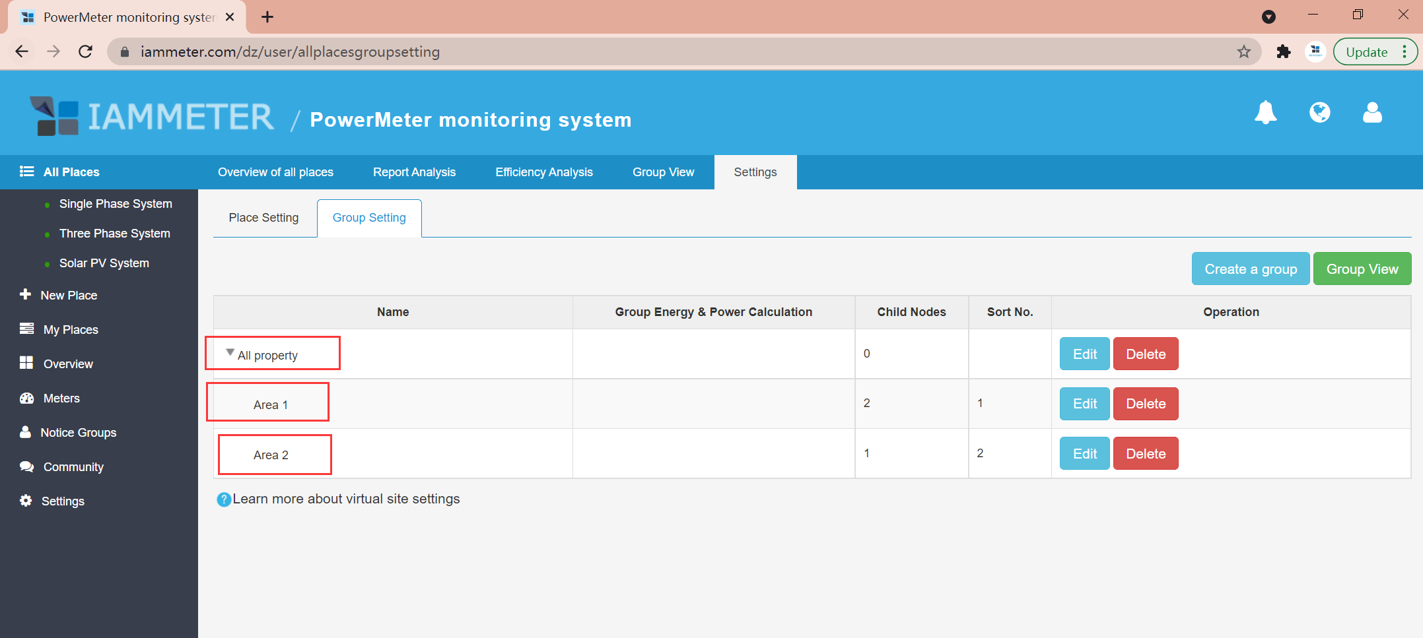Reload the page in the browser

[x=85, y=51]
